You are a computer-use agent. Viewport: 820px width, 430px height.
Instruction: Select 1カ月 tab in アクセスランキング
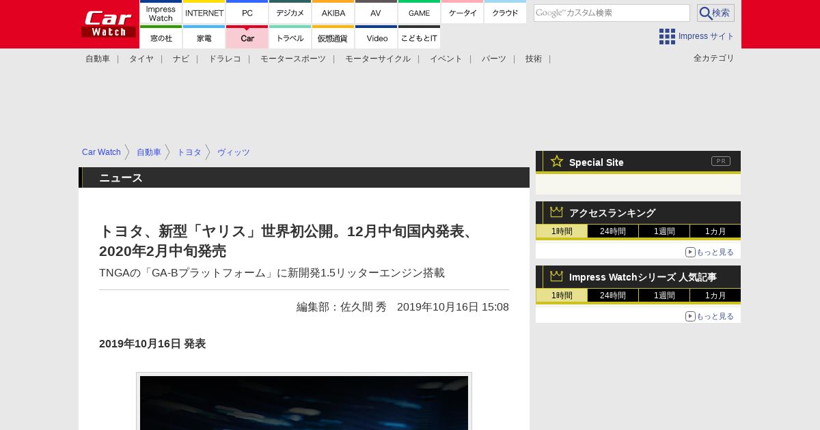coord(715,231)
